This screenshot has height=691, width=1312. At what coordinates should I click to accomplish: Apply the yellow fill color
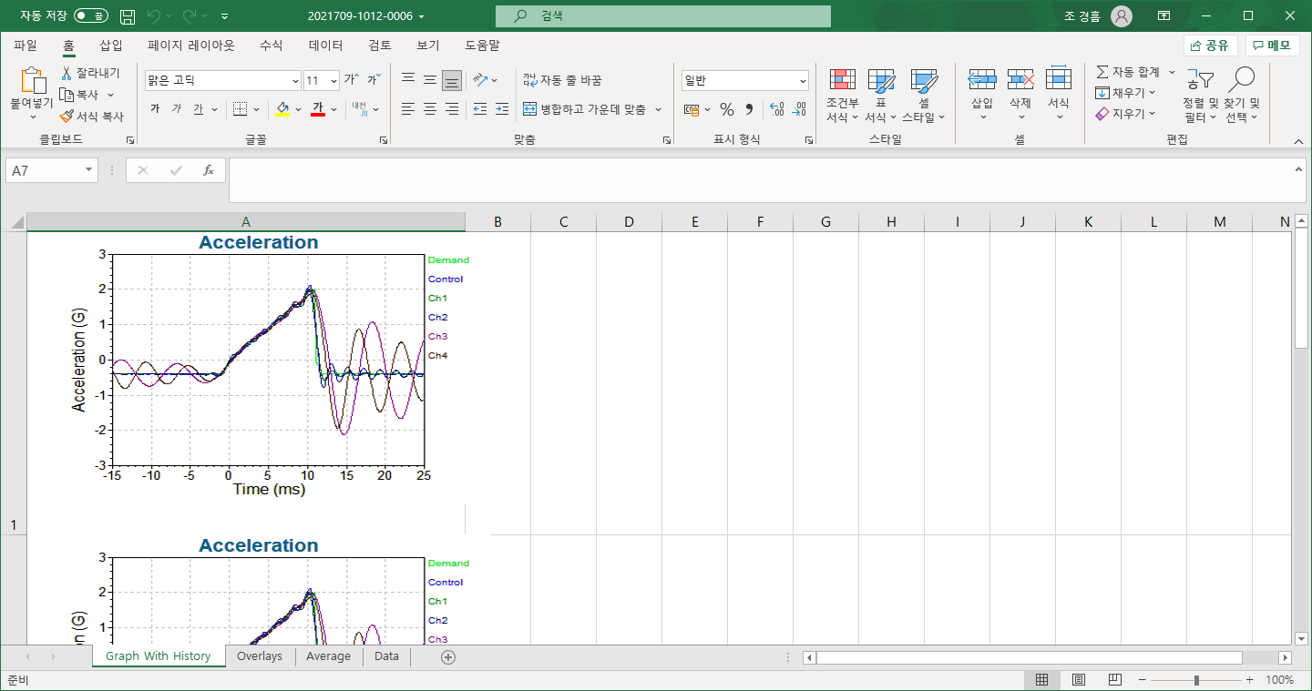tap(282, 109)
